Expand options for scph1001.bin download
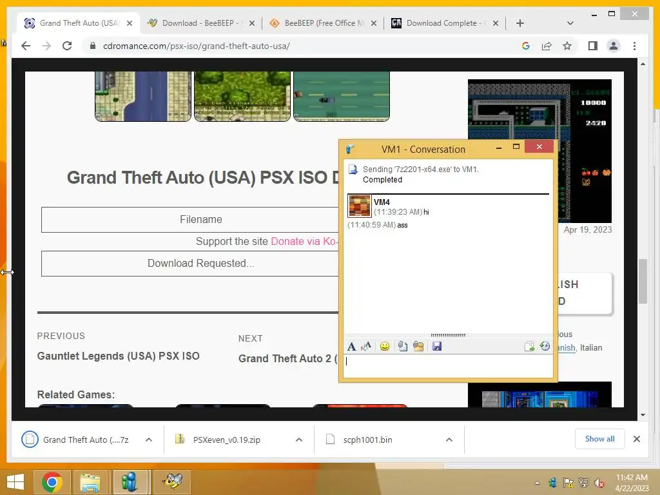 449,440
